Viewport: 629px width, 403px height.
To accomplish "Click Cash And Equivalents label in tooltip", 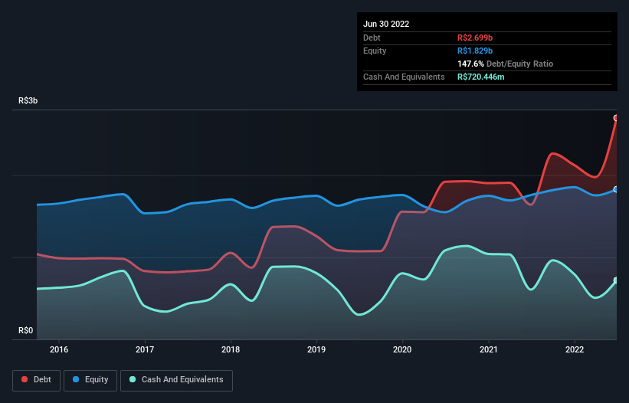I will click(x=404, y=77).
